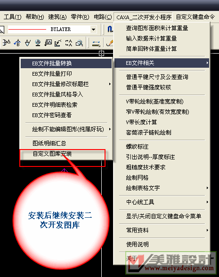
Task: Open the 帮助(H) menu
Action: click(35, 17)
